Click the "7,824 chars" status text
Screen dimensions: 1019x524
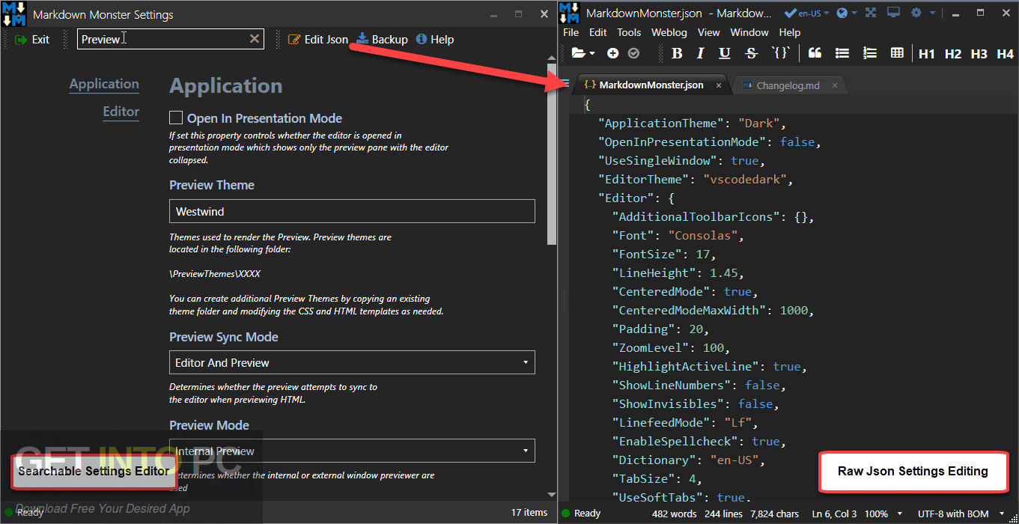point(776,514)
